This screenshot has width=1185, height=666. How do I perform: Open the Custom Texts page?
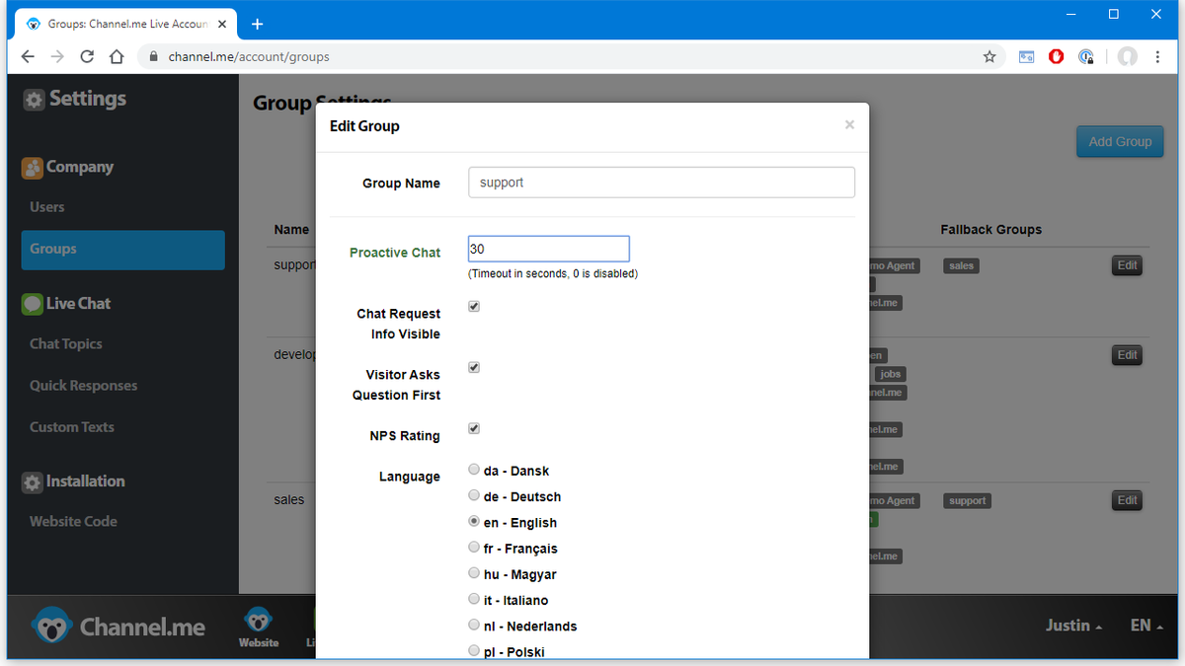pyautogui.click(x=72, y=427)
